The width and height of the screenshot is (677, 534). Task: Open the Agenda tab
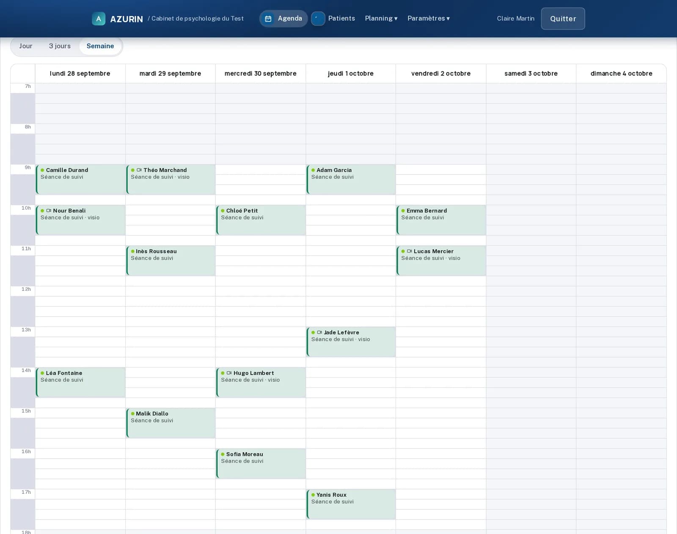pos(283,19)
